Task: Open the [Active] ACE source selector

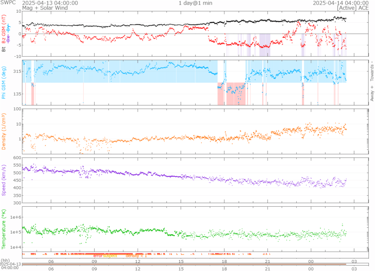Action: pyautogui.click(x=352, y=8)
